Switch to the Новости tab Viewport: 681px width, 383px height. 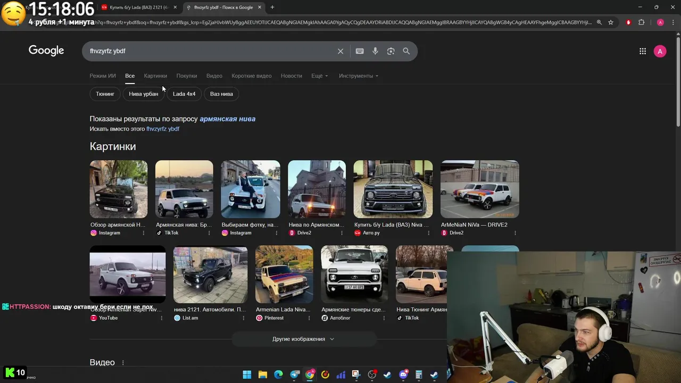point(292,76)
